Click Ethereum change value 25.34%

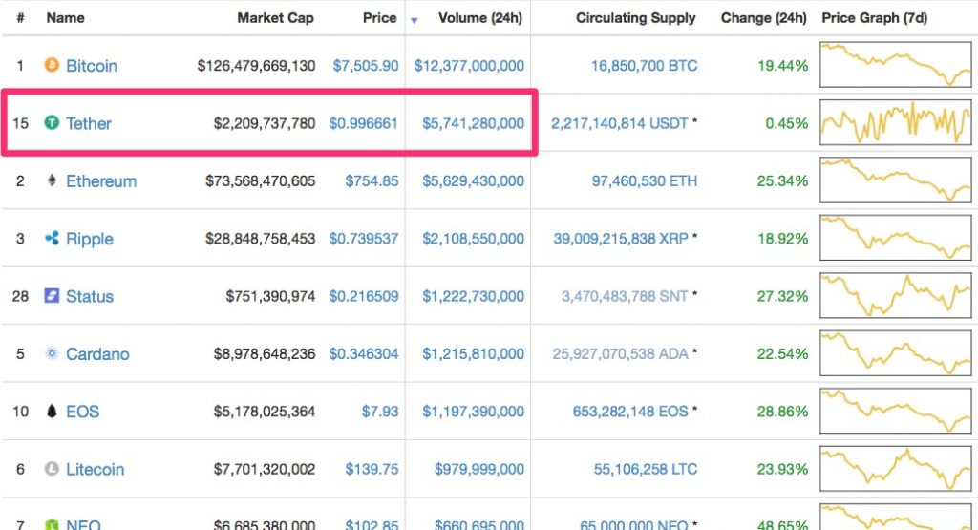tap(783, 180)
